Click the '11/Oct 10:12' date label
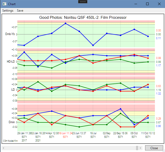The width and height of the screenshot is (165, 152). coord(148,133)
